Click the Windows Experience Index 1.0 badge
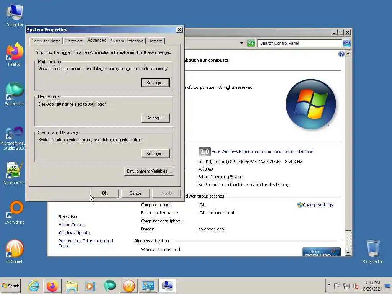The image size is (392, 294). coord(204,152)
